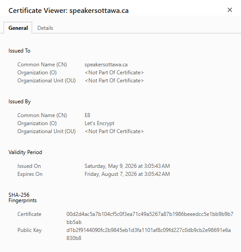Click the Issued By common name value E8

[x=87, y=115]
